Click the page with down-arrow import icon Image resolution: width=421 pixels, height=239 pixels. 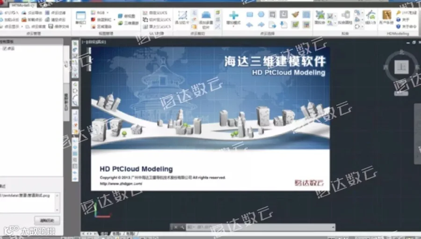tap(283, 25)
